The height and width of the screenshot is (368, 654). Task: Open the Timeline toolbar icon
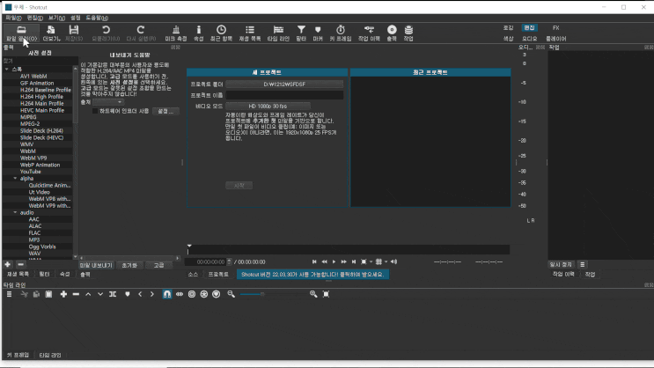pyautogui.click(x=278, y=33)
